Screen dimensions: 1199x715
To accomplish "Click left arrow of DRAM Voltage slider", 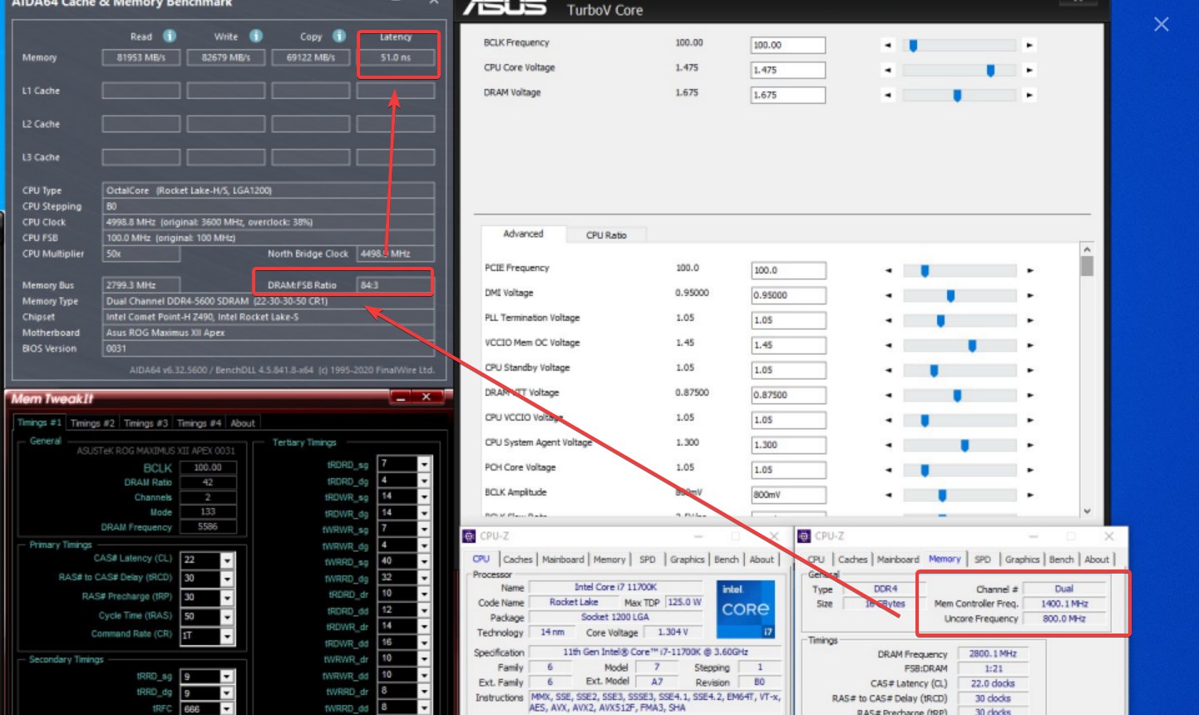I will tap(888, 96).
